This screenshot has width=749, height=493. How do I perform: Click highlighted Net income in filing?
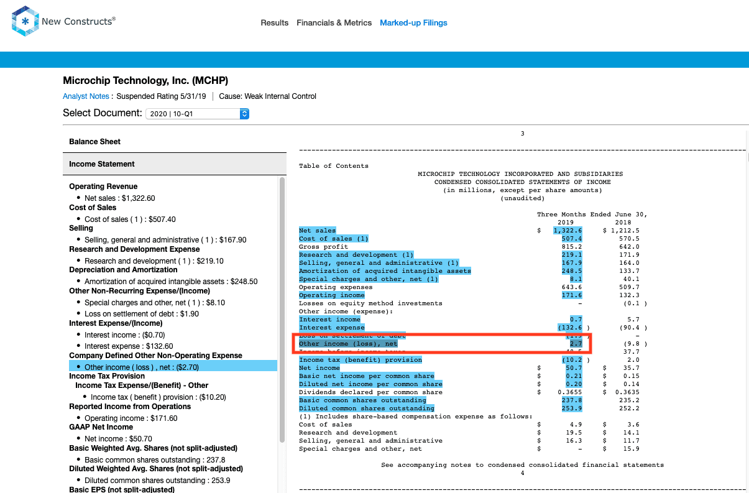point(319,368)
